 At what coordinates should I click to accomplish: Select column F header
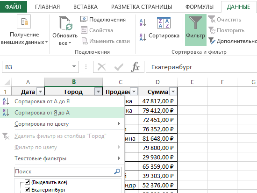(x=222, y=82)
